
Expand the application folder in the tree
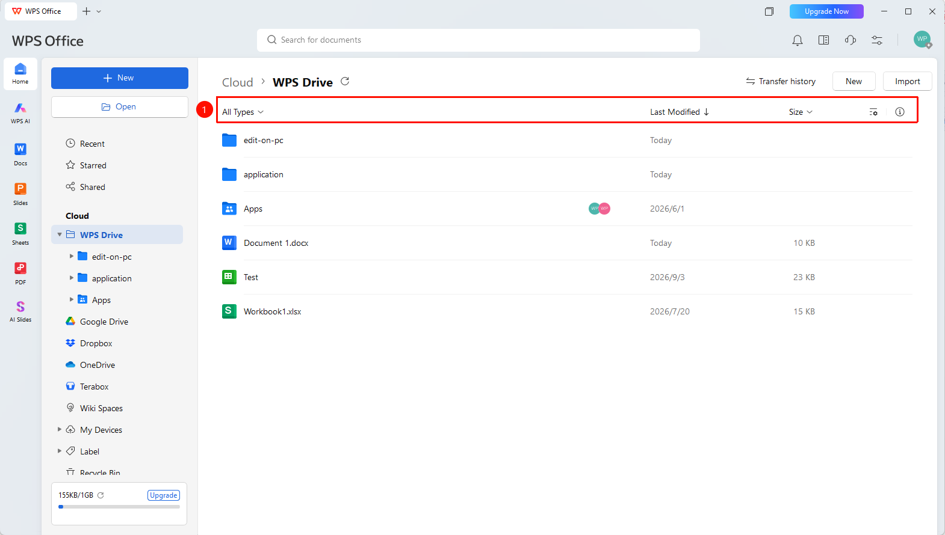[x=72, y=278]
